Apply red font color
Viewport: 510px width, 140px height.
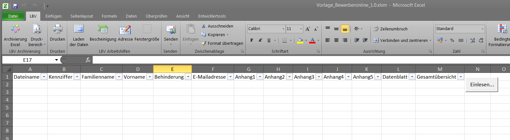point(312,40)
